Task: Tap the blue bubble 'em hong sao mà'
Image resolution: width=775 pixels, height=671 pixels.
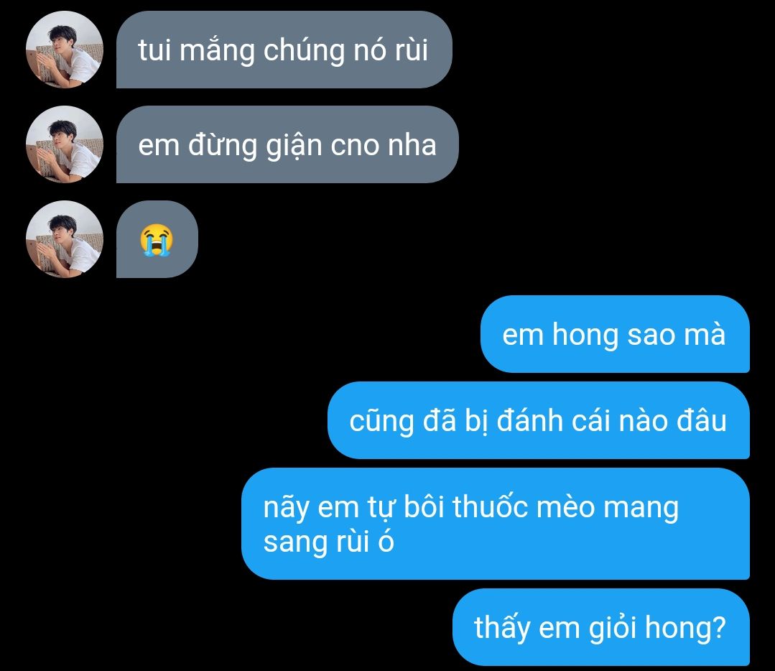Action: coord(615,334)
